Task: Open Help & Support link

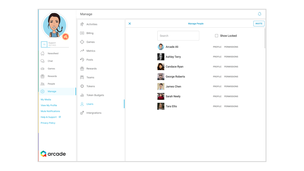Action: (x=49, y=117)
